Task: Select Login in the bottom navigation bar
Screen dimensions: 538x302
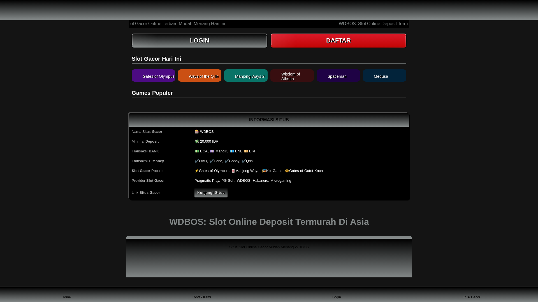Action: (x=337, y=297)
